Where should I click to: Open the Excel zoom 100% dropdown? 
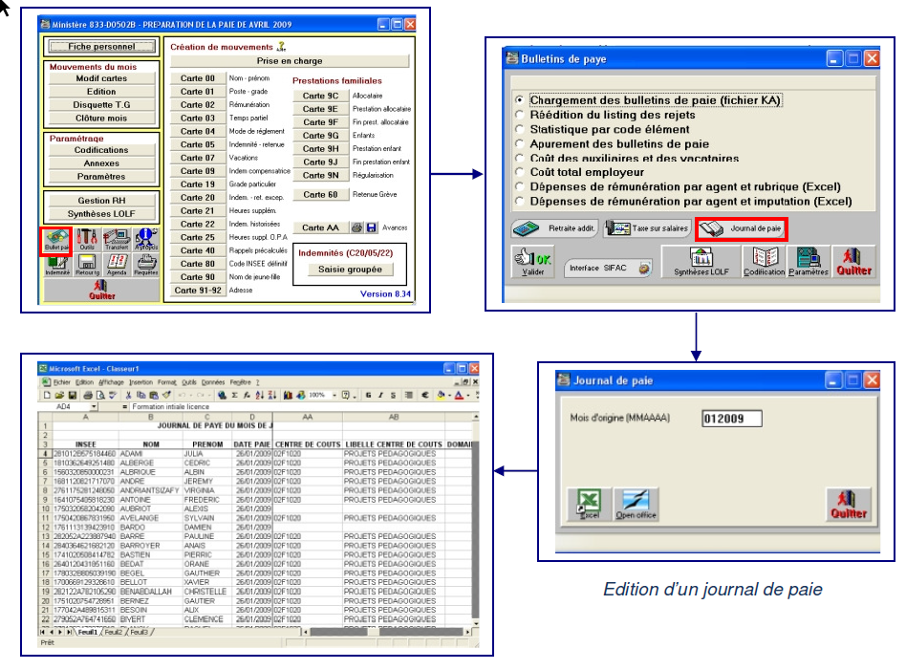[334, 394]
